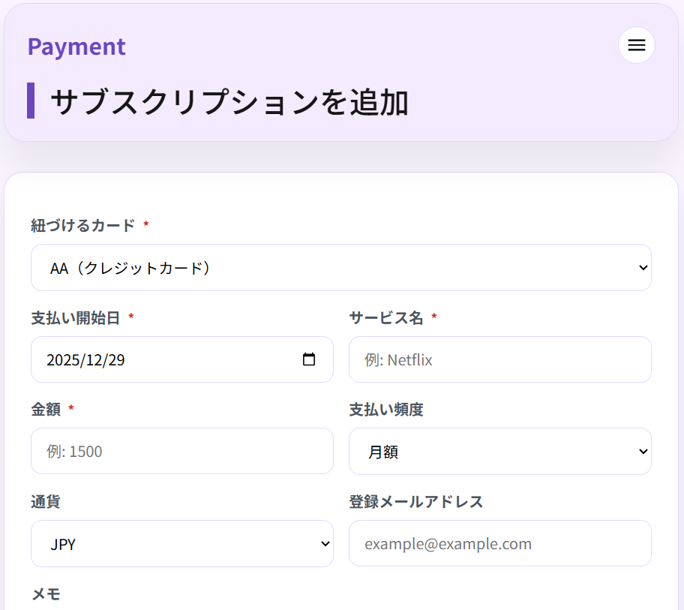
Task: Click the 例: Netflix placeholder field
Action: pos(500,359)
